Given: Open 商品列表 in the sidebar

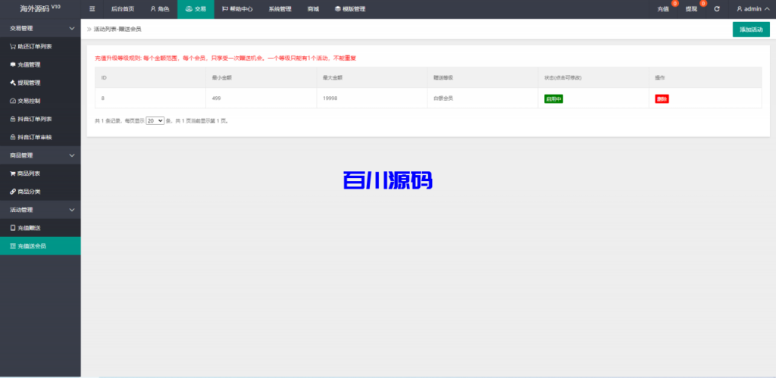Looking at the screenshot, I should tap(40, 173).
